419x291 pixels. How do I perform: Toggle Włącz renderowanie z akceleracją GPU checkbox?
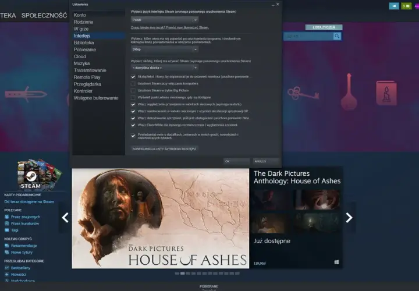(x=133, y=111)
